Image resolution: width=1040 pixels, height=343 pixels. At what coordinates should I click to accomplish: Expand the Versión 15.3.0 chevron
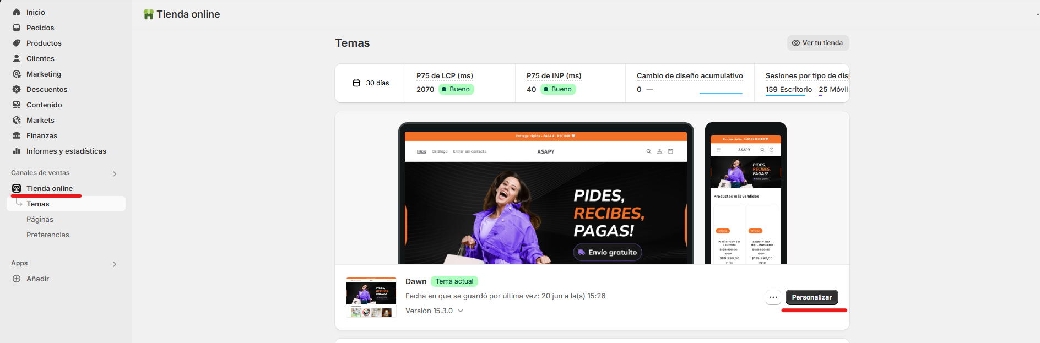pos(461,311)
